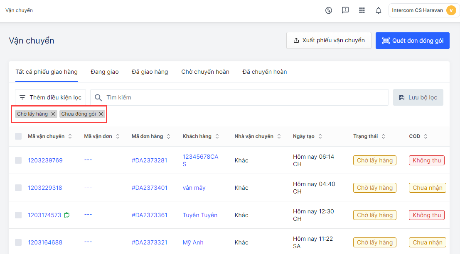460x254 pixels.
Task: Open order link #DA2373401
Action: pos(149,188)
